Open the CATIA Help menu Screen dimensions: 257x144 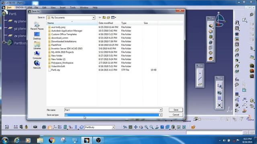click(95, 8)
